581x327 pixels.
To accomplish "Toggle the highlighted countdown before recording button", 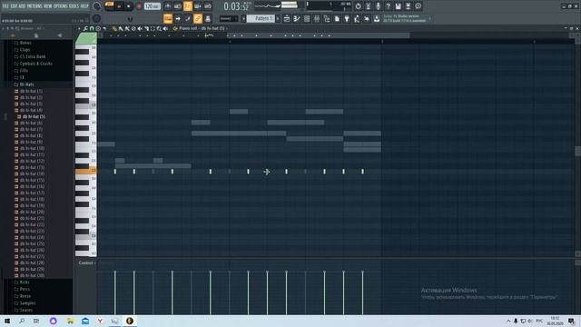I will (188, 6).
